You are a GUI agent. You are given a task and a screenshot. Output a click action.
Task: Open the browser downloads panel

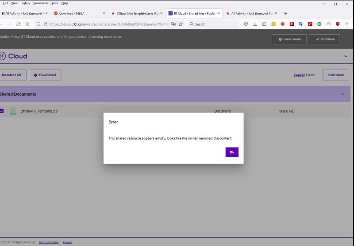255,24
